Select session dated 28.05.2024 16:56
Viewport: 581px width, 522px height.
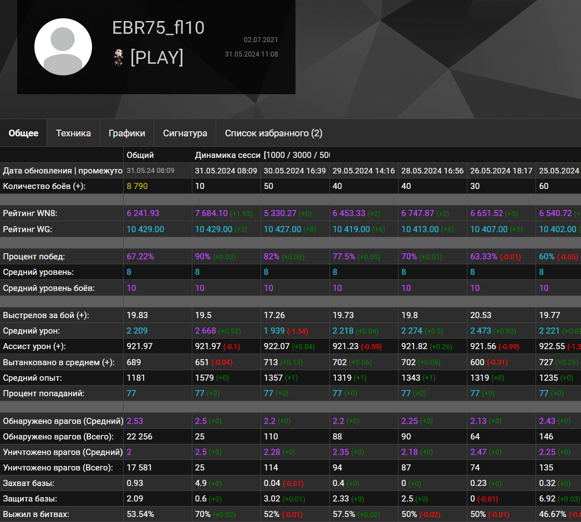pos(432,171)
